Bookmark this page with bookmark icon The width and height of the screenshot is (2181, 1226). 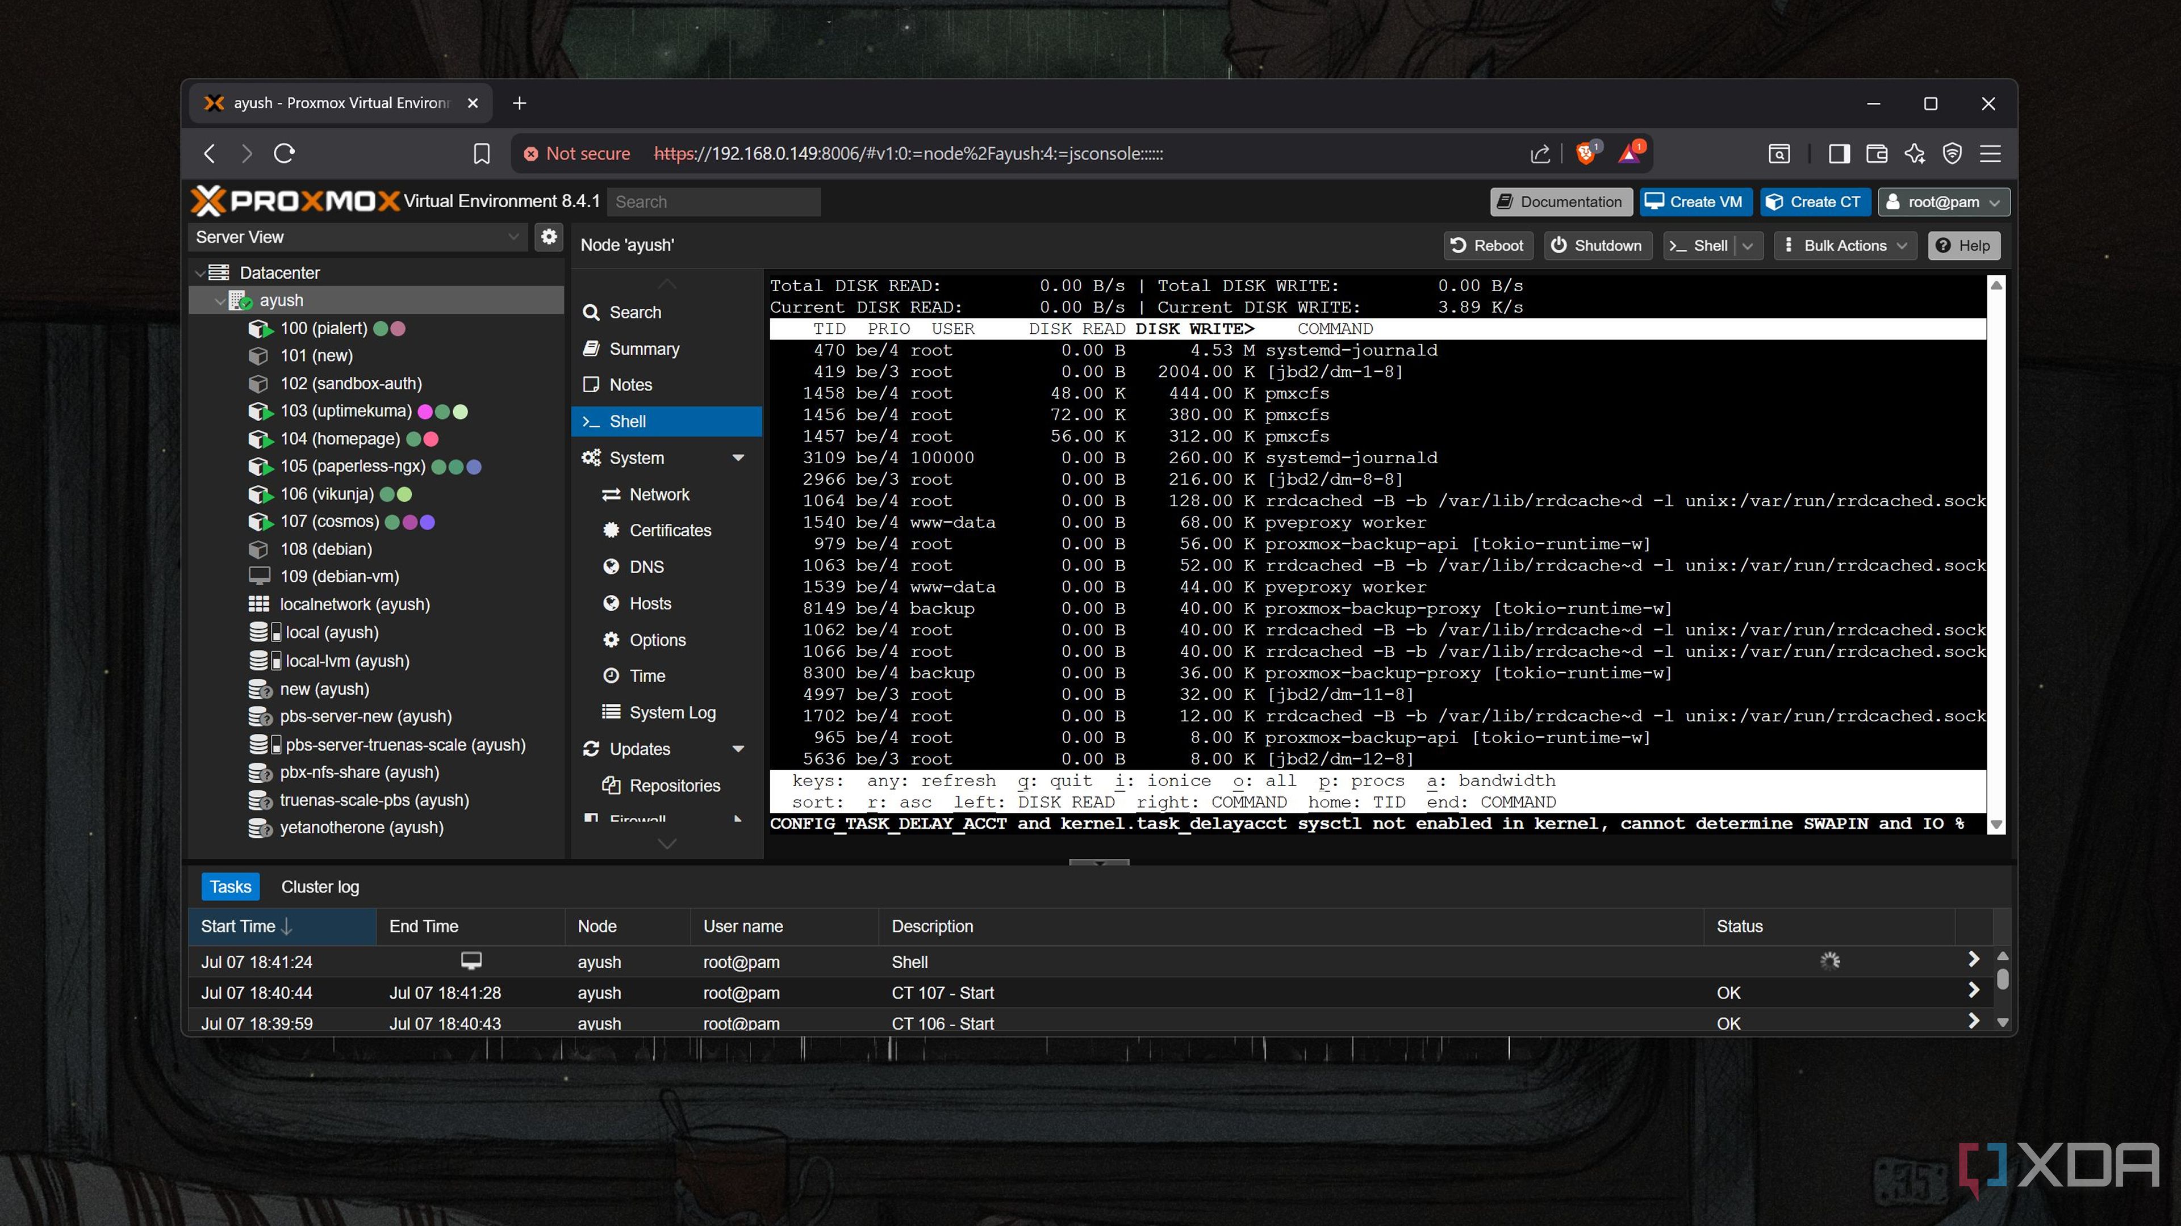click(x=482, y=153)
